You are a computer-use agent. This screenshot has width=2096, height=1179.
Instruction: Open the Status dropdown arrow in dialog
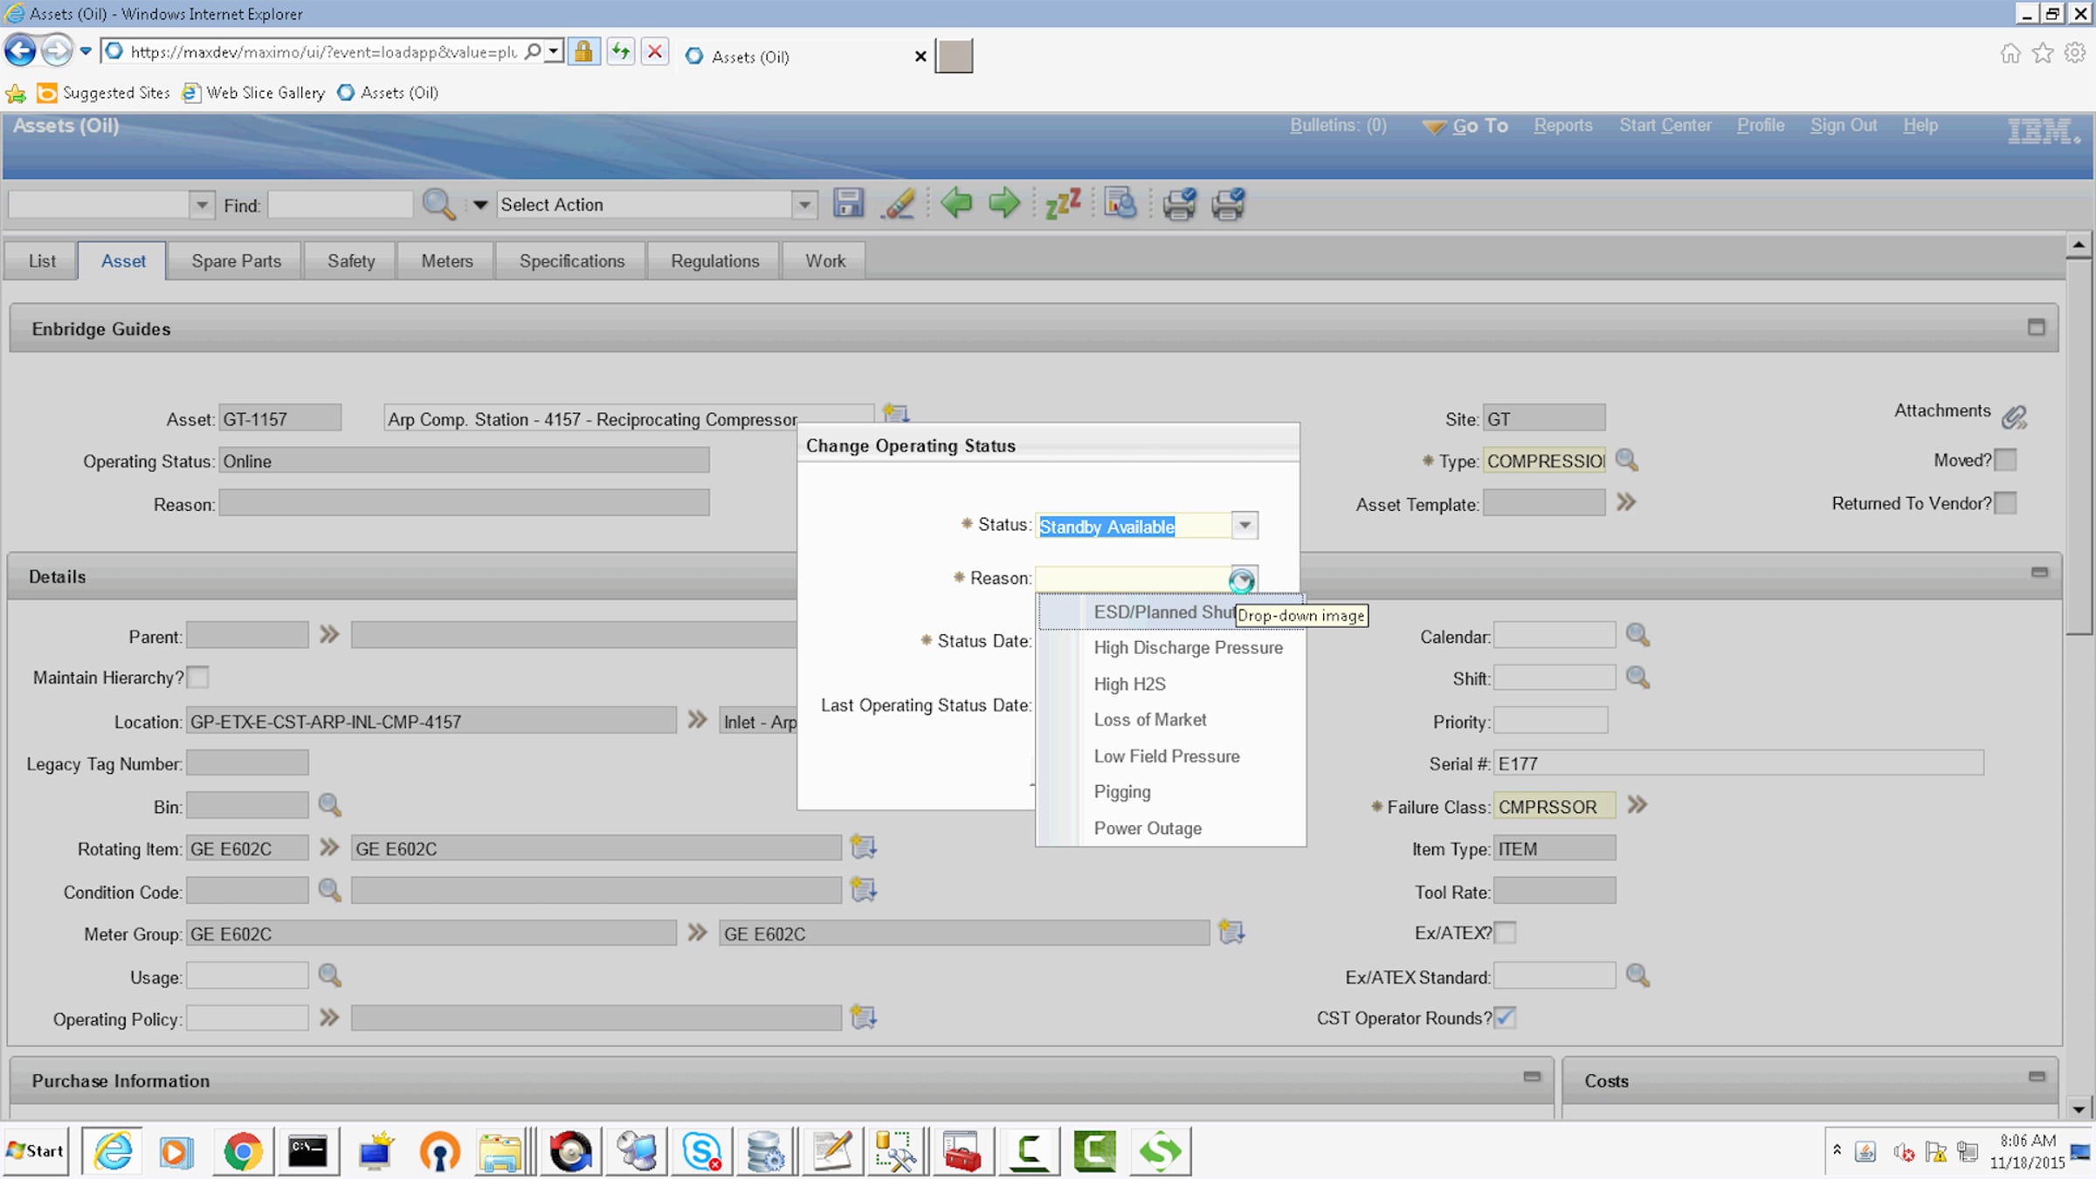1244,525
